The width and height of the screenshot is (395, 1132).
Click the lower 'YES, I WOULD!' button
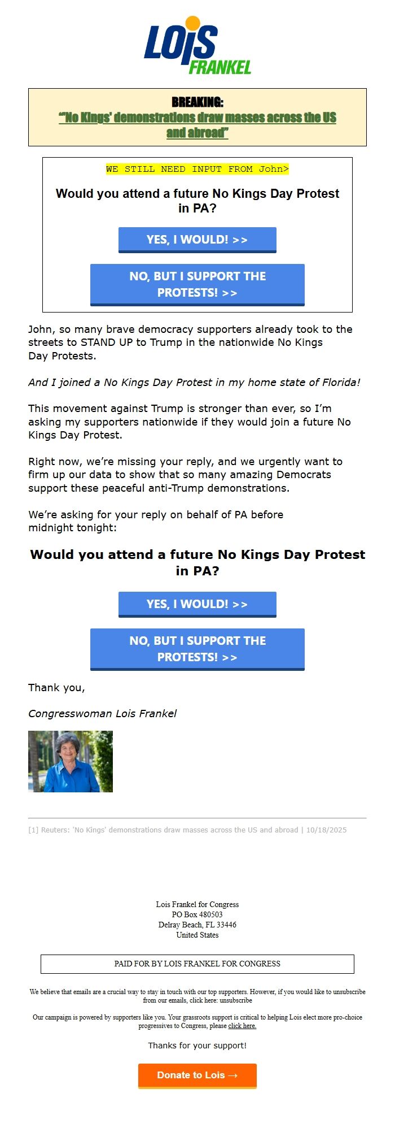click(x=197, y=603)
